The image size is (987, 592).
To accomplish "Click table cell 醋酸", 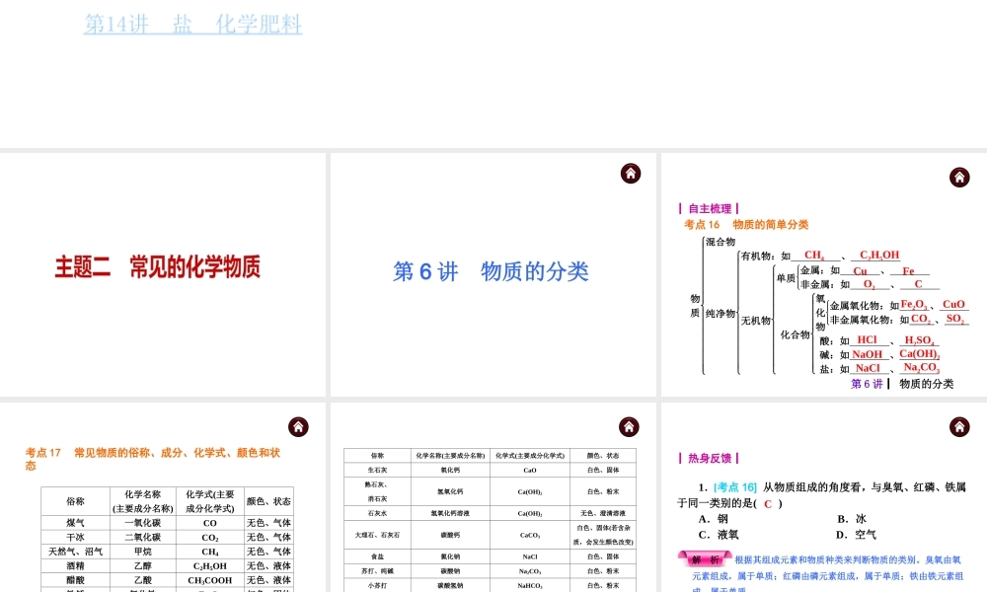I will 75,580.
